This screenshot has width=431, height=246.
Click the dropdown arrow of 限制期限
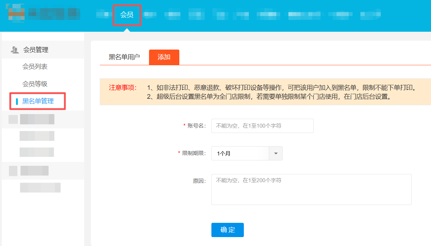pos(276,153)
